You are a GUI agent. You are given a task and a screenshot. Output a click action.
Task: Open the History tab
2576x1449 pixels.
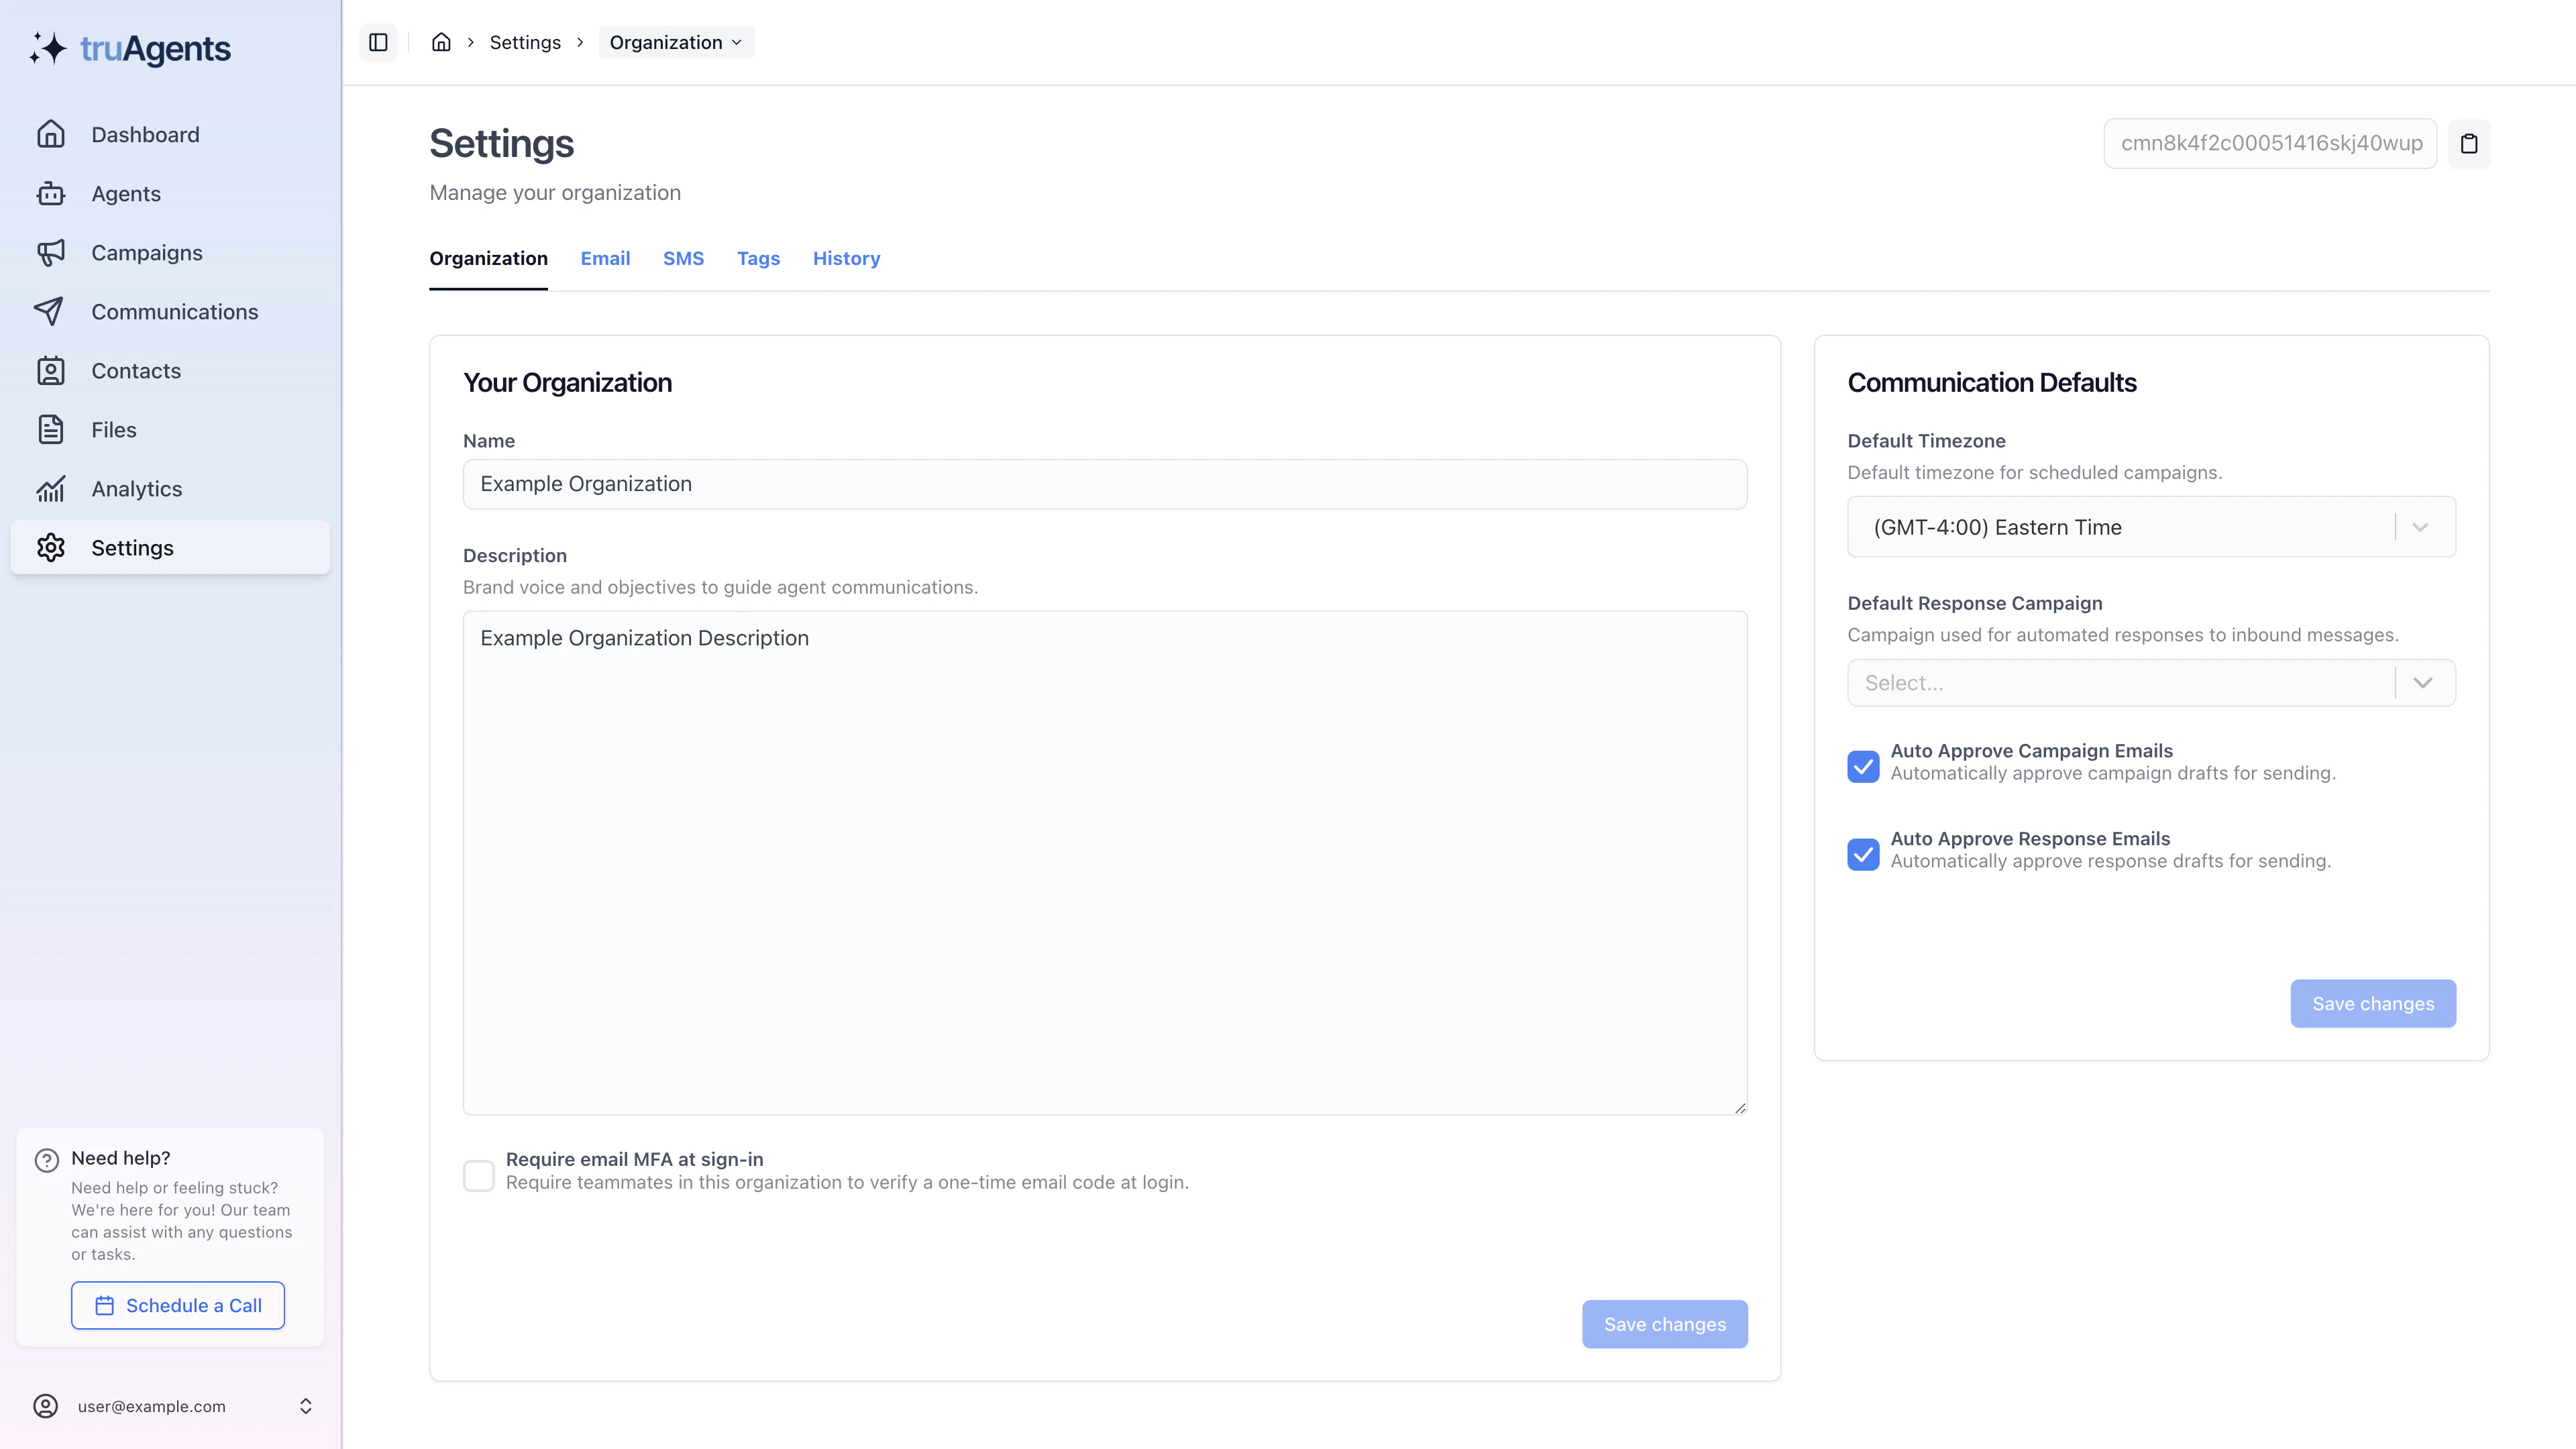point(846,258)
